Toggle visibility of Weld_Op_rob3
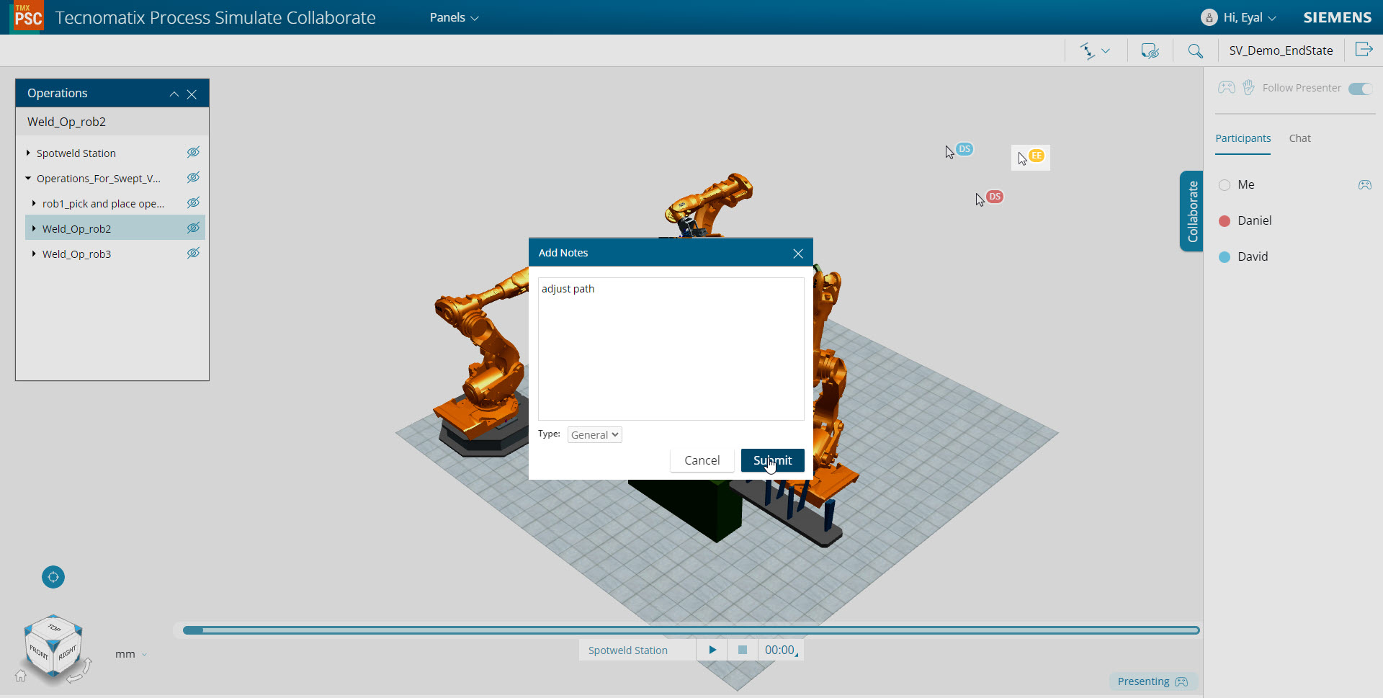This screenshot has height=698, width=1383. pyautogui.click(x=193, y=253)
